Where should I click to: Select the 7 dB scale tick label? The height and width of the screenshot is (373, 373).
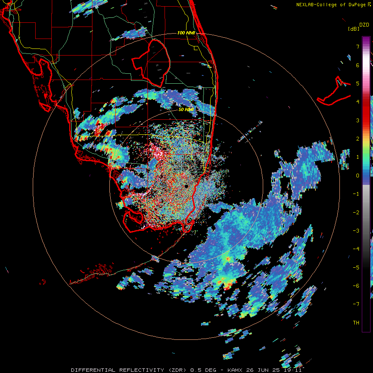point(358,46)
